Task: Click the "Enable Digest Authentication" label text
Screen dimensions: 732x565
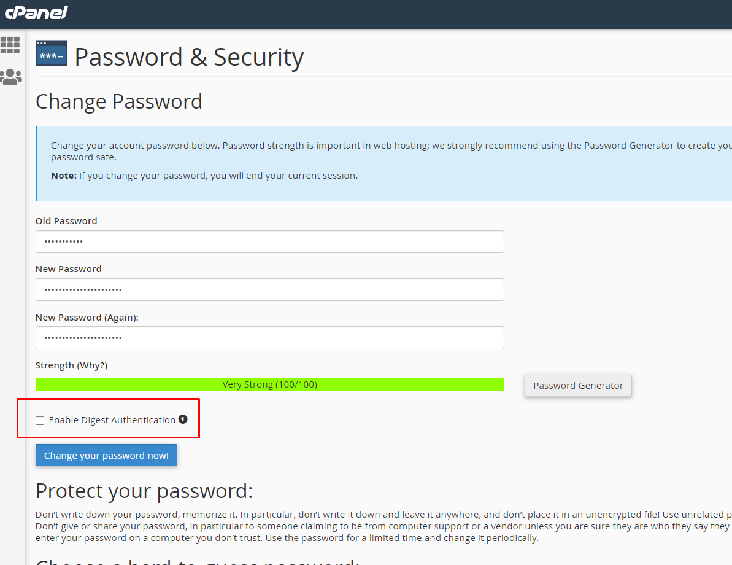Action: point(112,420)
